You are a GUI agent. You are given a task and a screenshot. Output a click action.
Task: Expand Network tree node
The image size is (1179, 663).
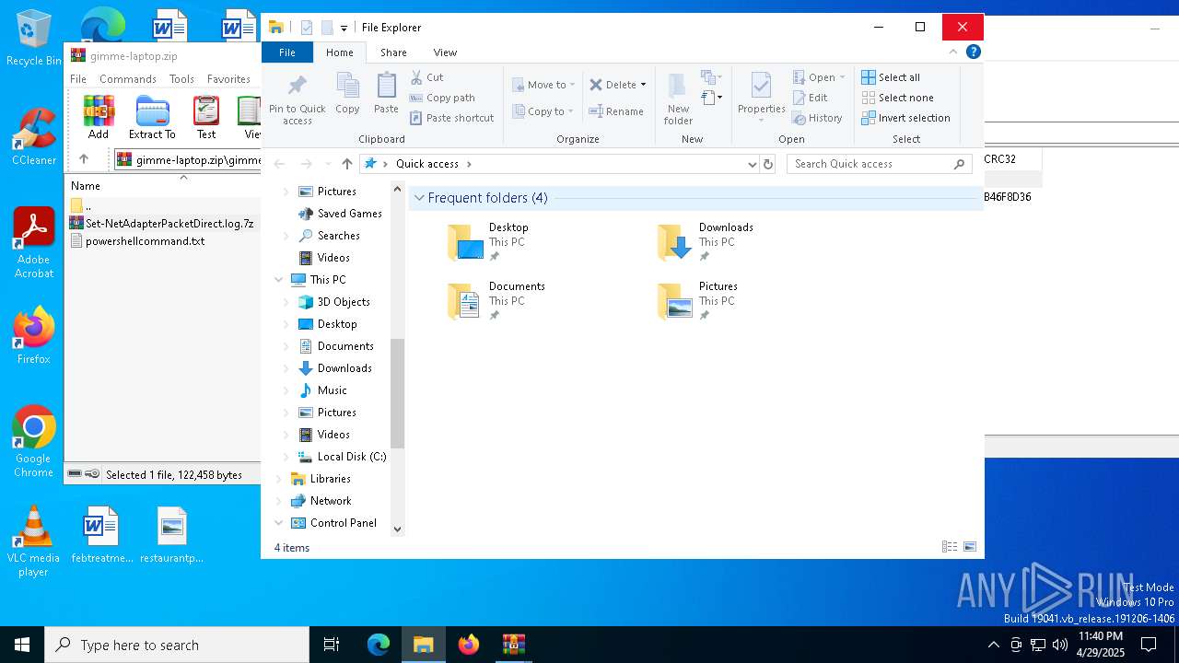[x=279, y=501]
